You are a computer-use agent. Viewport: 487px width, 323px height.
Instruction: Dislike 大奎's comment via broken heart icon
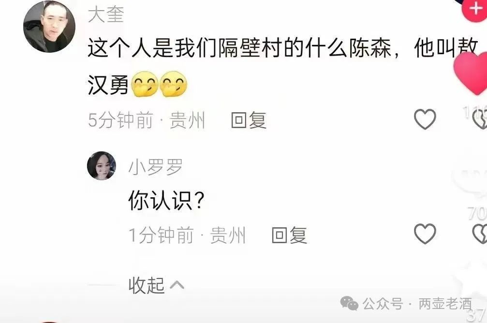[480, 119]
